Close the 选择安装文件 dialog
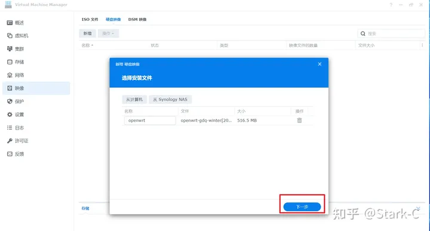The width and height of the screenshot is (430, 231). click(x=320, y=64)
